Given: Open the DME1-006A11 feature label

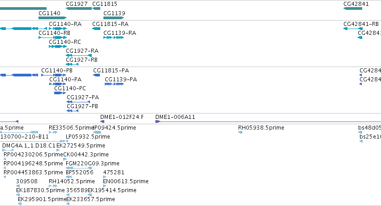Looking at the screenshot, I should point(175,117).
